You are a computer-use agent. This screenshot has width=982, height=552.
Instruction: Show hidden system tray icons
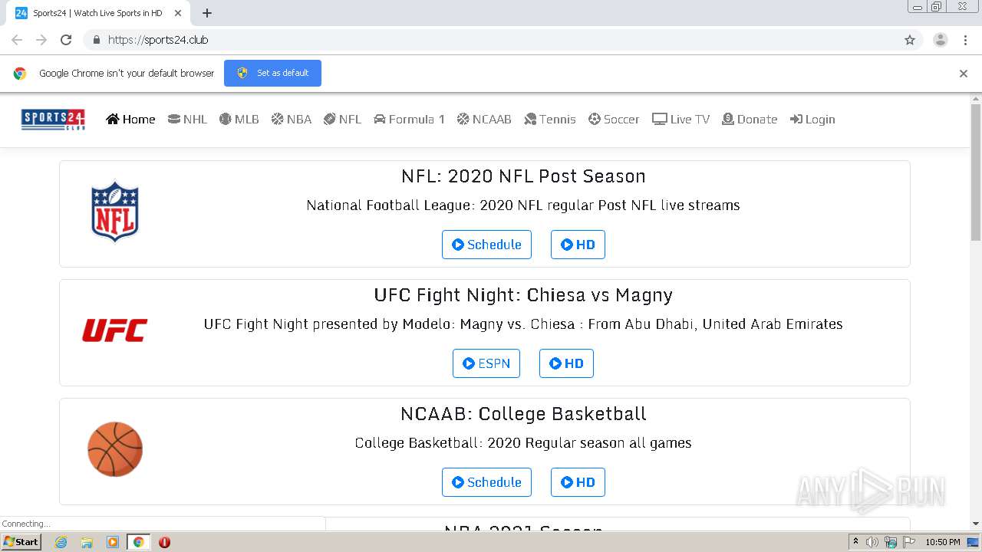point(855,542)
